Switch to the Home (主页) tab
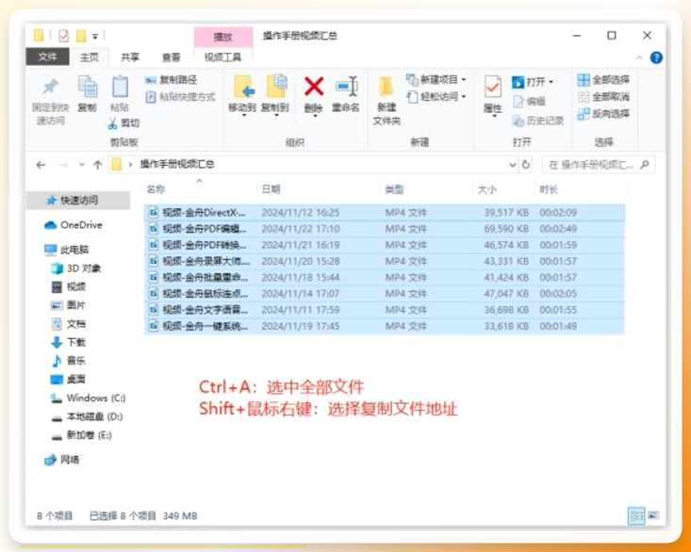Viewport: 691px width, 552px height. (x=89, y=57)
